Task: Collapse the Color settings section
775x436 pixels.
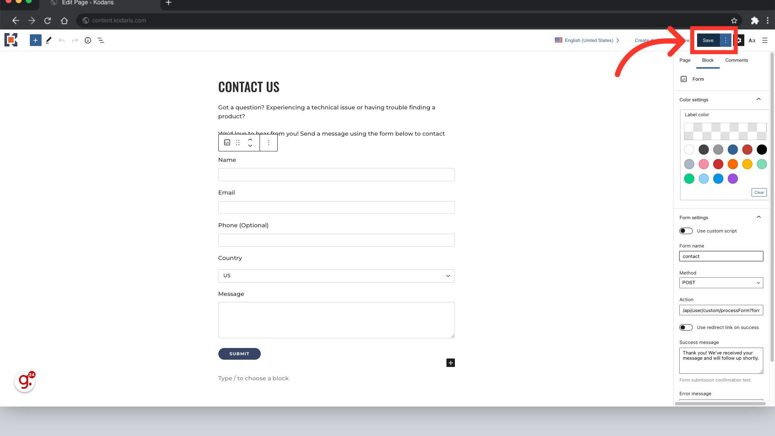Action: pyautogui.click(x=758, y=99)
